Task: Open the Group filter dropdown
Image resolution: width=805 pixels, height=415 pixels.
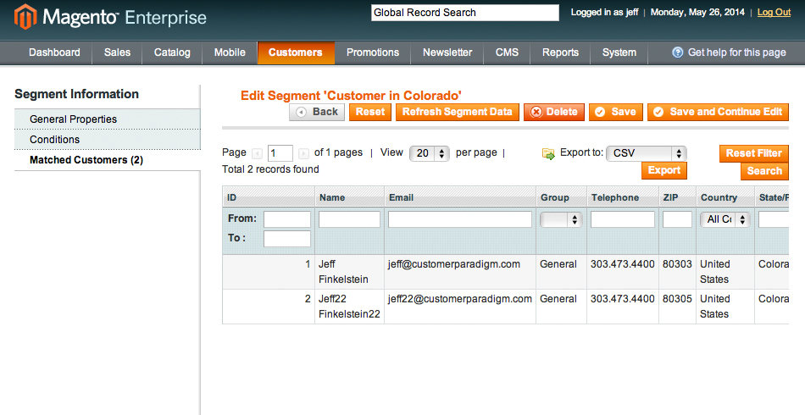Action: (x=561, y=220)
